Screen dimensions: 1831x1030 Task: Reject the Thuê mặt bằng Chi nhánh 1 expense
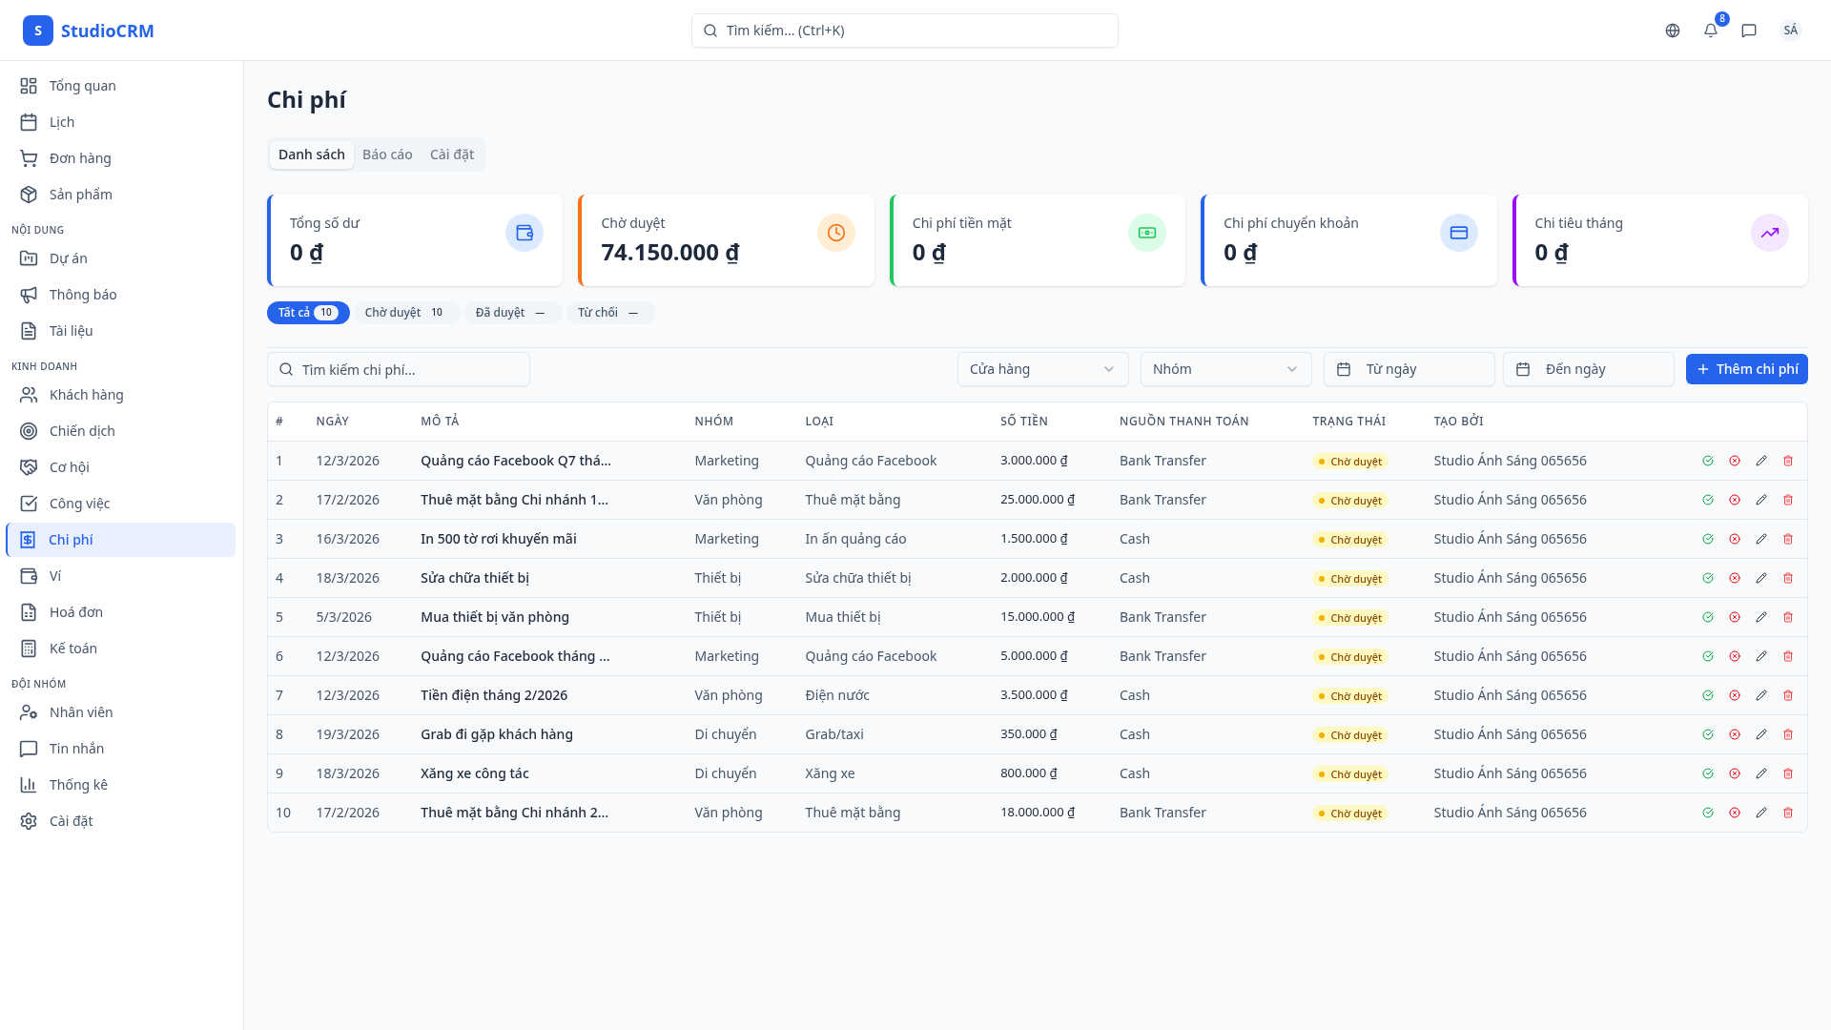(x=1735, y=500)
